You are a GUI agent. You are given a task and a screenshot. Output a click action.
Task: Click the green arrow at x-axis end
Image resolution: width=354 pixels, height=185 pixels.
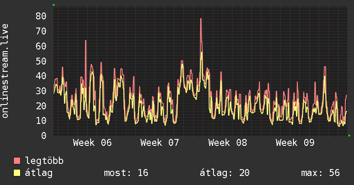click(349, 136)
